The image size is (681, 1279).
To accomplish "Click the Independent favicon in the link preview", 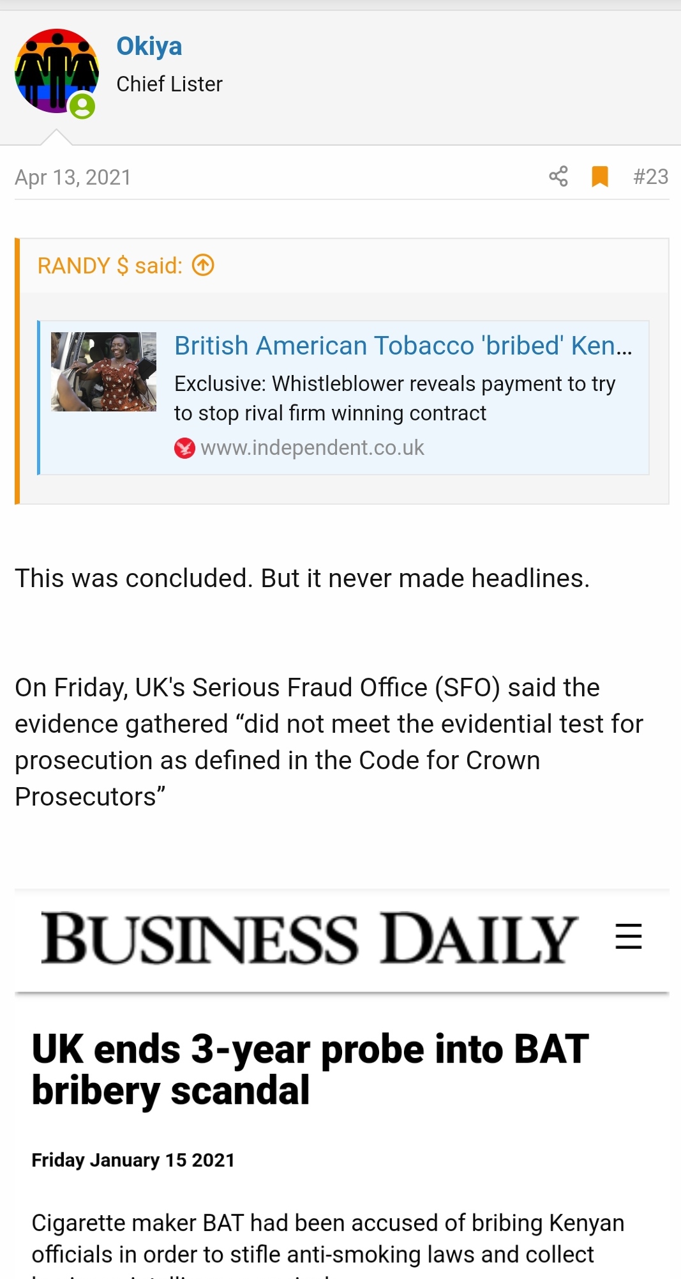I will [x=184, y=448].
